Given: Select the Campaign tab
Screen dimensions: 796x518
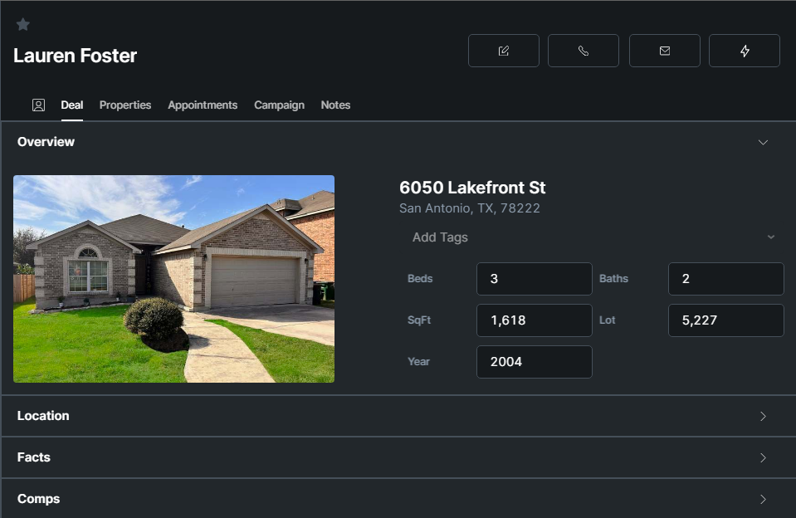Looking at the screenshot, I should tap(279, 105).
